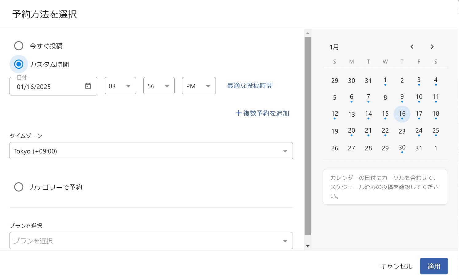This screenshot has width=459, height=279.
Task: Select January 4 in the calendar
Action: pyautogui.click(x=436, y=80)
